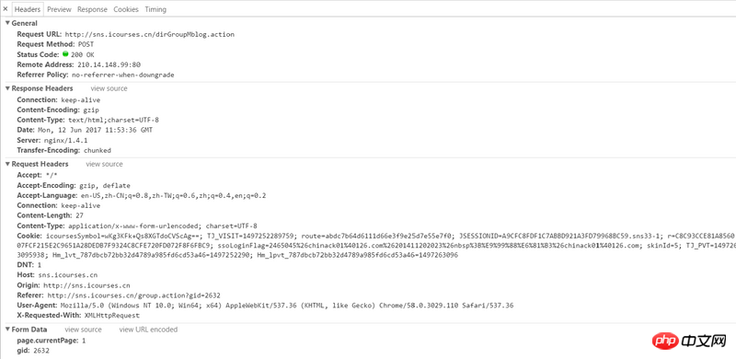Open the Cookies tab
This screenshot has width=736, height=359.
(x=126, y=9)
